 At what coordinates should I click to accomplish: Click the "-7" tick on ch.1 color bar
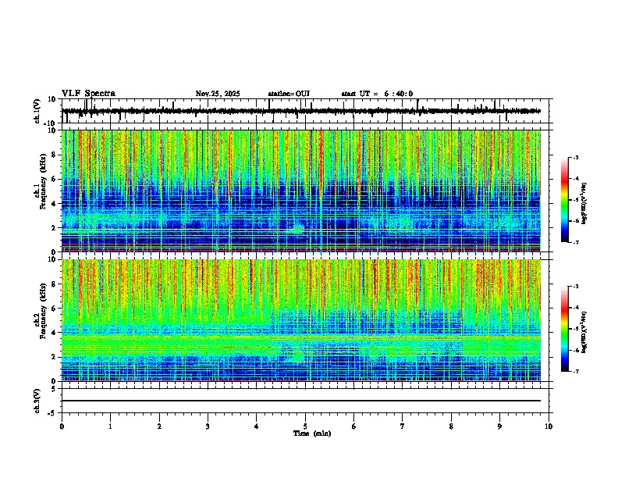tap(576, 242)
